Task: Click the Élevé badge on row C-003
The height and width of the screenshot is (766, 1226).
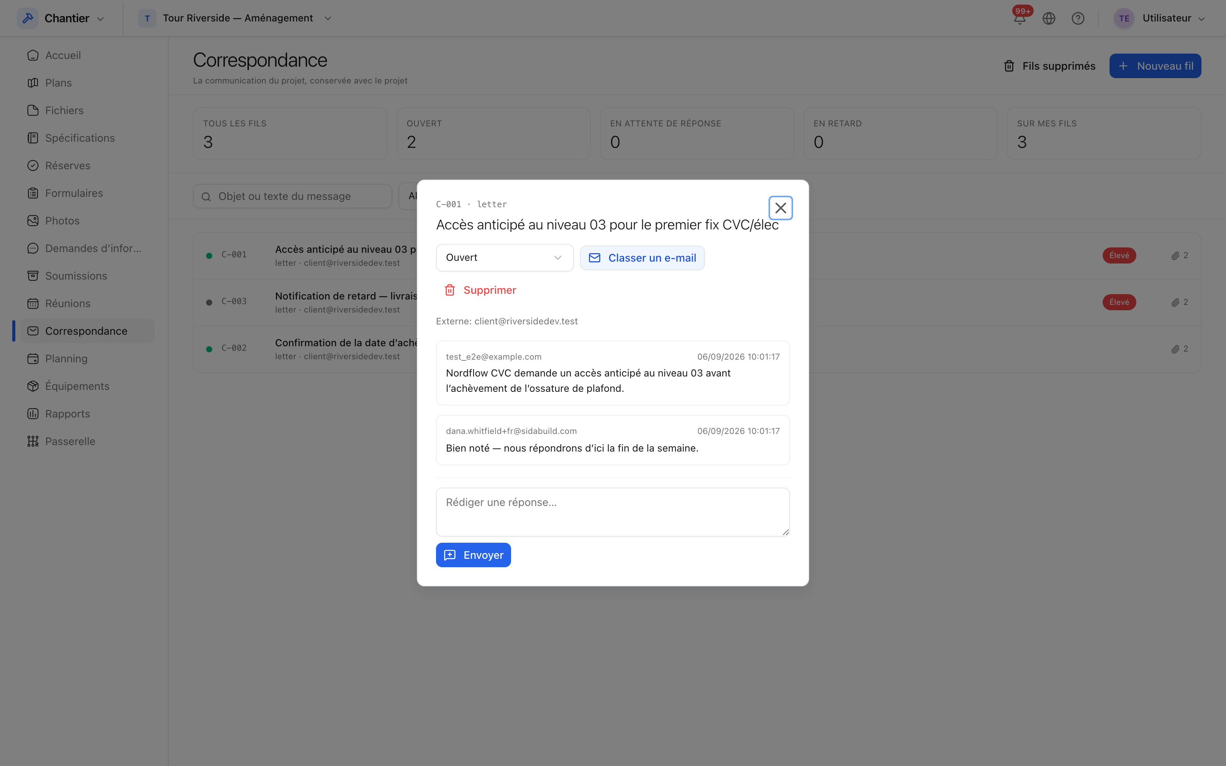Action: (1119, 303)
